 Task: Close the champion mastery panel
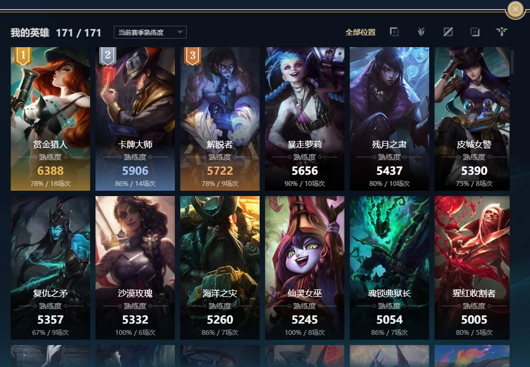pos(515,9)
